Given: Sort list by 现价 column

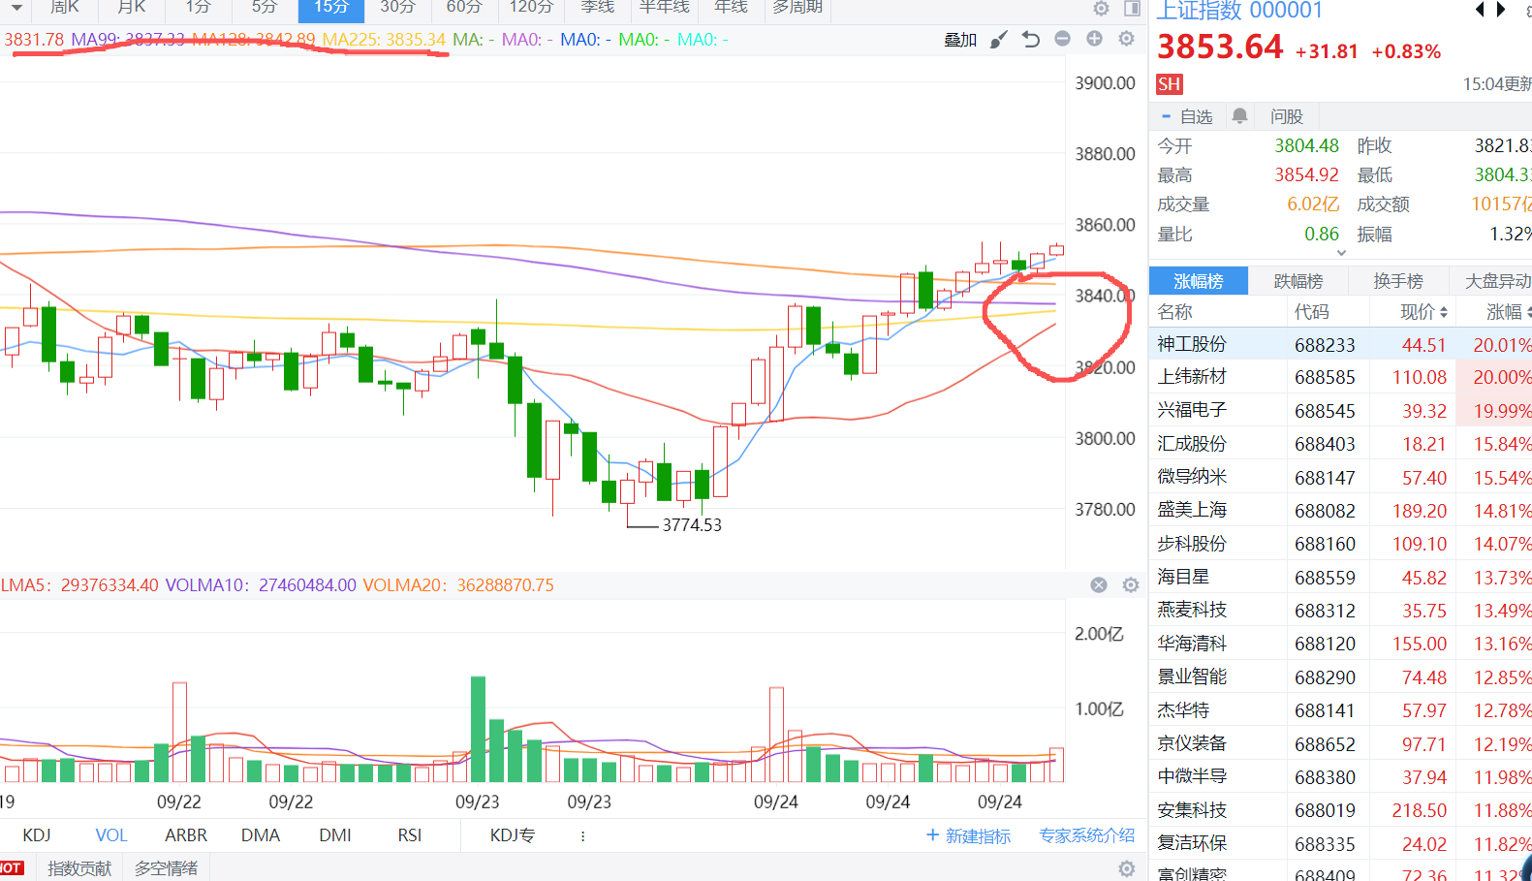Looking at the screenshot, I should click(x=1423, y=312).
